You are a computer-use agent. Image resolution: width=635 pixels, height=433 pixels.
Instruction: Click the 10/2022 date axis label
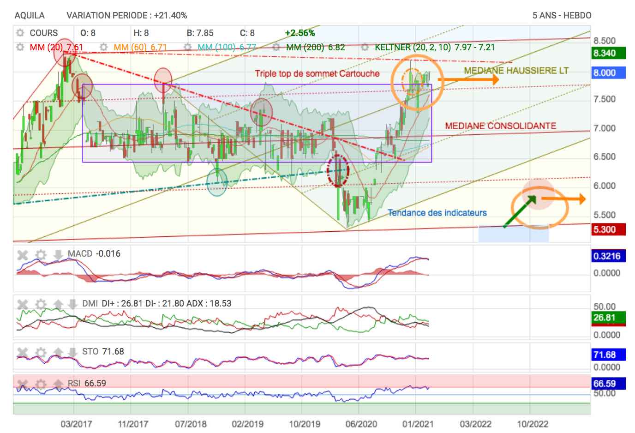[x=532, y=424]
